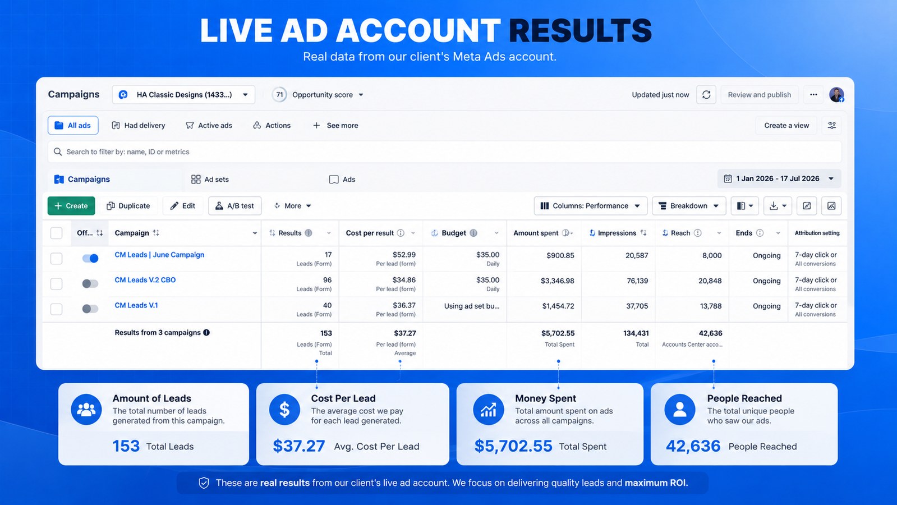Open the three-dot more options menu
This screenshot has width=897, height=505.
(813, 95)
